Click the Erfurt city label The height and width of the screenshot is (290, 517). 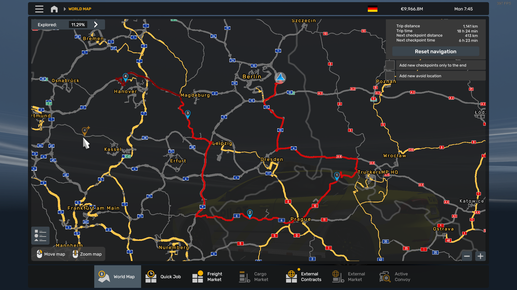pyautogui.click(x=178, y=161)
